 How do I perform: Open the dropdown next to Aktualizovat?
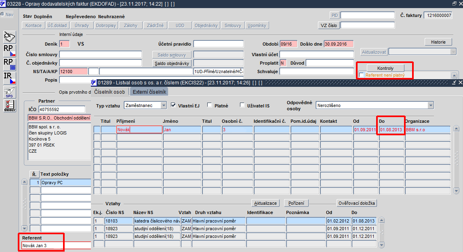point(454,52)
